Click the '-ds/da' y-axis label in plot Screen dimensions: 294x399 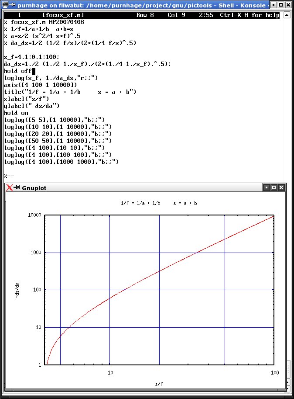[17, 290]
